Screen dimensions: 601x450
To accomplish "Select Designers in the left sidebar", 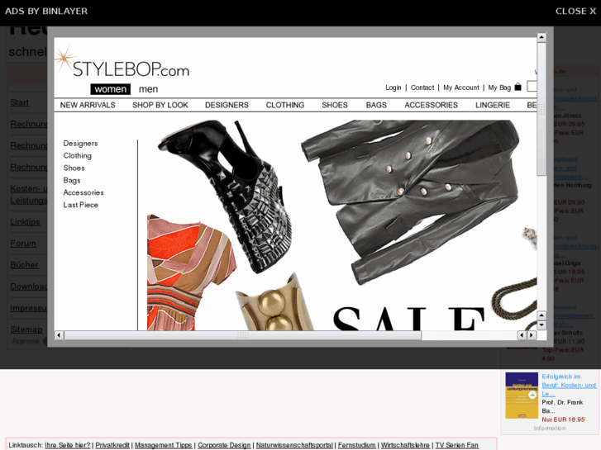I will (80, 143).
